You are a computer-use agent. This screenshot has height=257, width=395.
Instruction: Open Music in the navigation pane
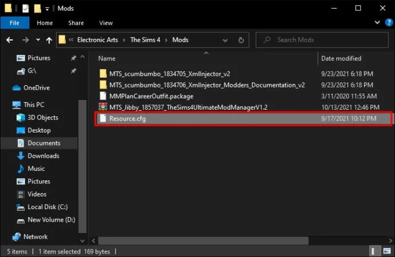coord(36,168)
